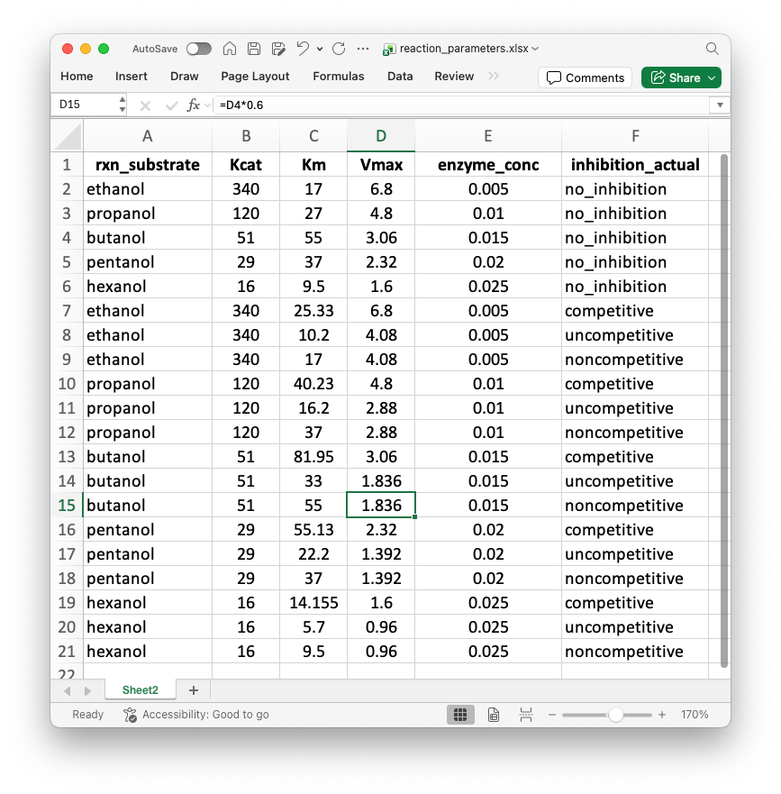Screen dimensions: 781x794
Task: Expand the formula bar dropdown arrow
Action: click(x=720, y=105)
